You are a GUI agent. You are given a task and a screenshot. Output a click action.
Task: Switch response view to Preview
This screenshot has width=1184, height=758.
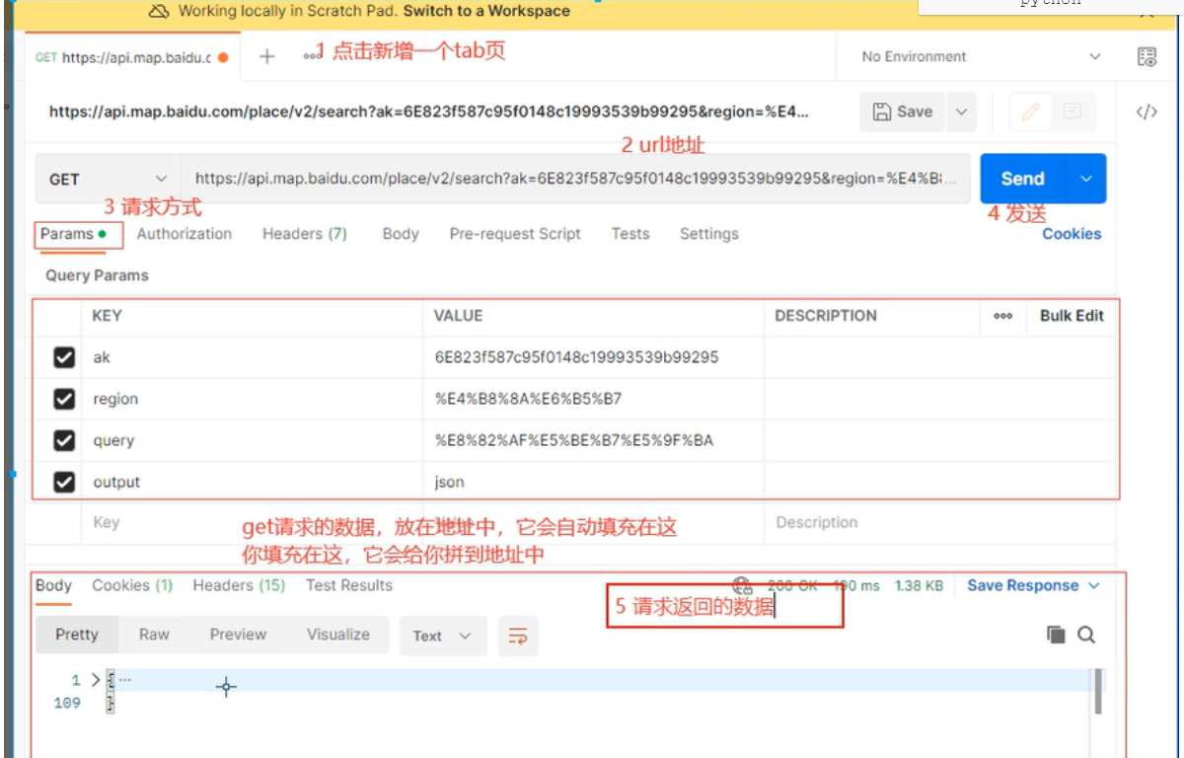[x=238, y=635]
